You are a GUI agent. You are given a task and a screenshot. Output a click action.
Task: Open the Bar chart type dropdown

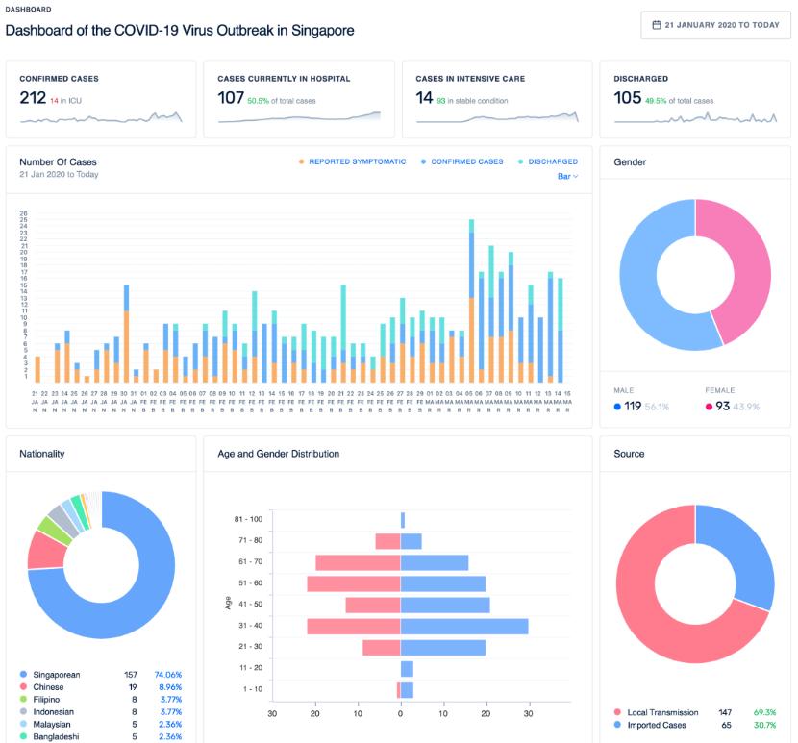click(567, 176)
